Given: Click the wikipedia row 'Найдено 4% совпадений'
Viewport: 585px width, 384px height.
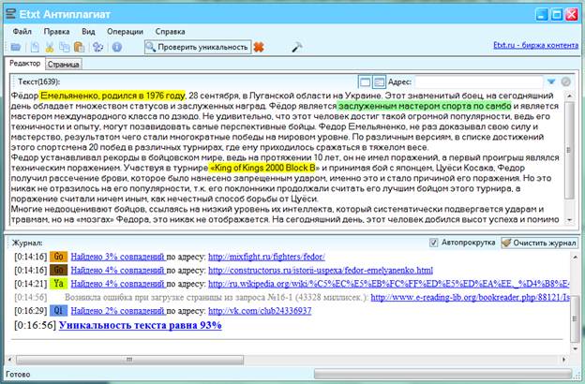Looking at the screenshot, I should [x=118, y=284].
